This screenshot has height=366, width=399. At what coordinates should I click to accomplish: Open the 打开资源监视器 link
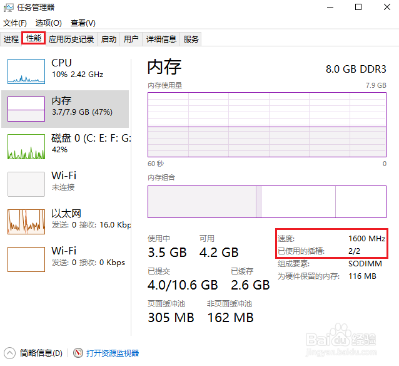(x=113, y=353)
